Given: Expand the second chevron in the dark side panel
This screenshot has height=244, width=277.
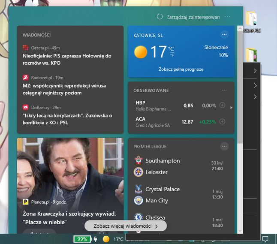Looking at the screenshot, I should click(255, 85).
